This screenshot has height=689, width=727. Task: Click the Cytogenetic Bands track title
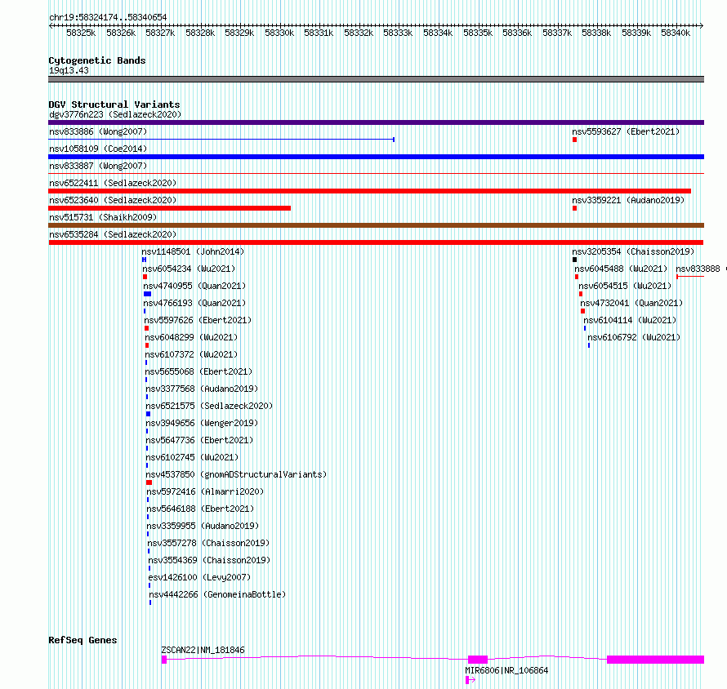click(97, 60)
